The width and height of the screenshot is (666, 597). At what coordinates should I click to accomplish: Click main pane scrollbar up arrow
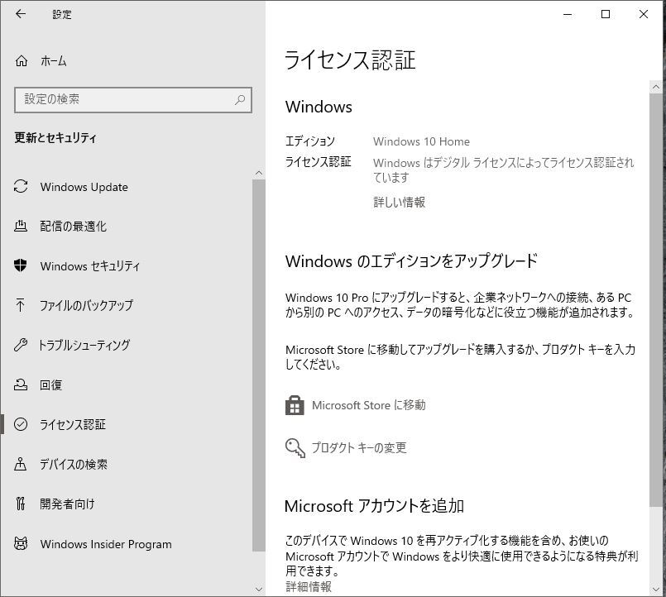tap(655, 87)
